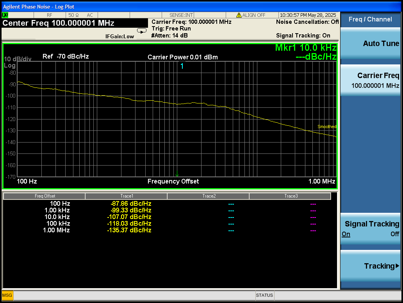Click the SENSE:INT indicator
The image size is (403, 303).
[x=181, y=15]
